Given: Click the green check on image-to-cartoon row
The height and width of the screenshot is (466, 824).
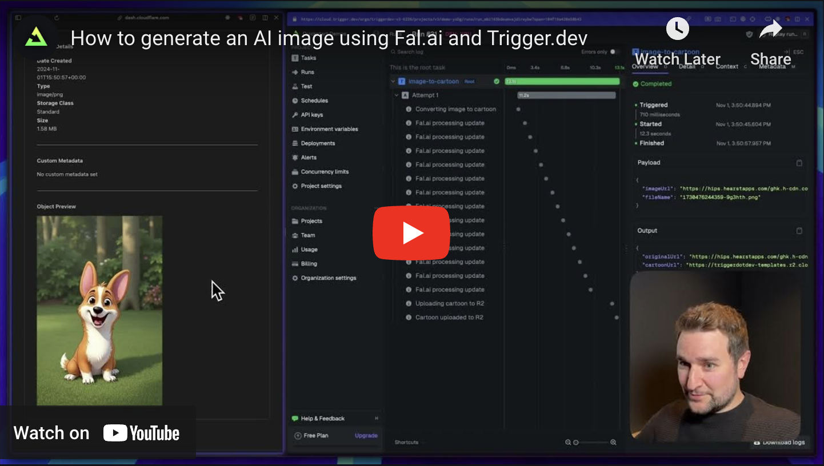Looking at the screenshot, I should (x=497, y=82).
